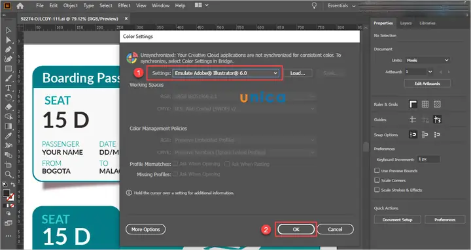The width and height of the screenshot is (471, 250).
Task: Select the Pen tool
Action: [9, 50]
